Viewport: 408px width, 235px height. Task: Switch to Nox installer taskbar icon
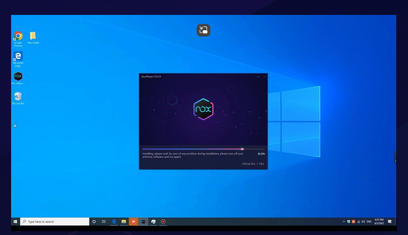143,222
